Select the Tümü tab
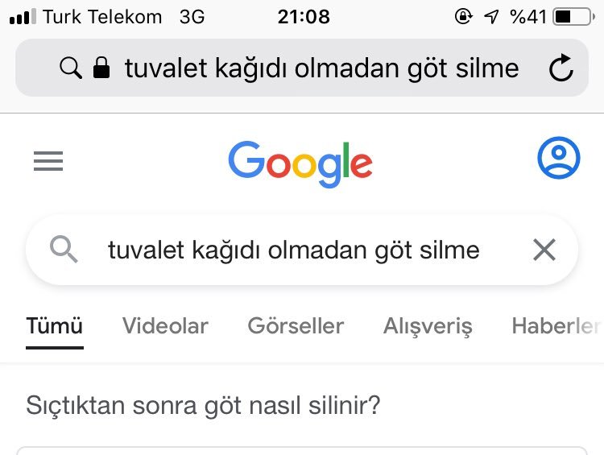Image resolution: width=604 pixels, height=455 pixels. [x=54, y=326]
